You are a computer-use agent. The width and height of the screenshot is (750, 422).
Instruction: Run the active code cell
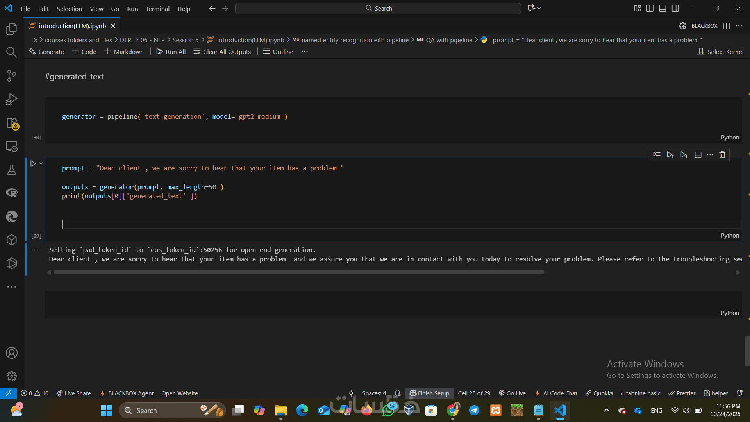(x=33, y=164)
